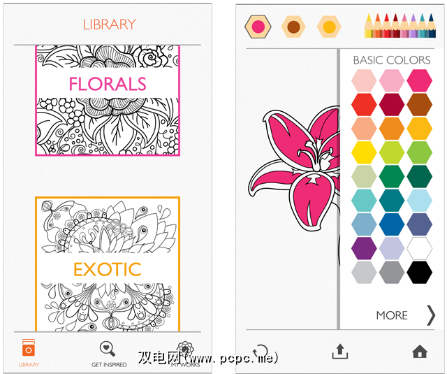The height and width of the screenshot is (374, 447).
Task: Pick the purple color hexagon
Action: (364, 248)
